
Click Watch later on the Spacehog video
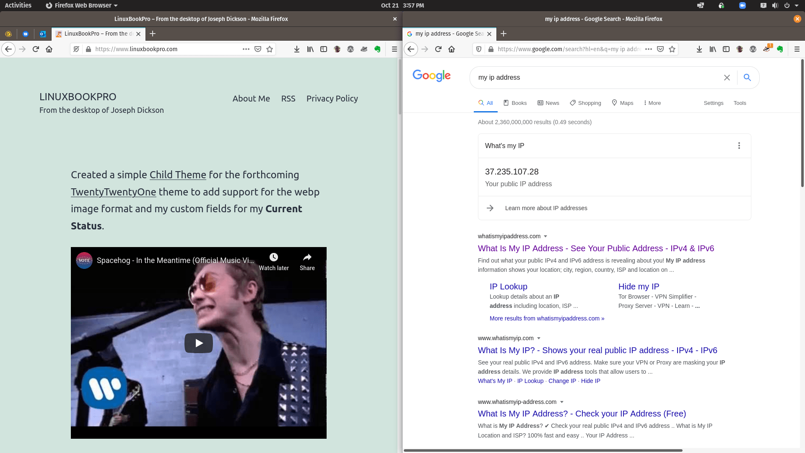coord(274,262)
